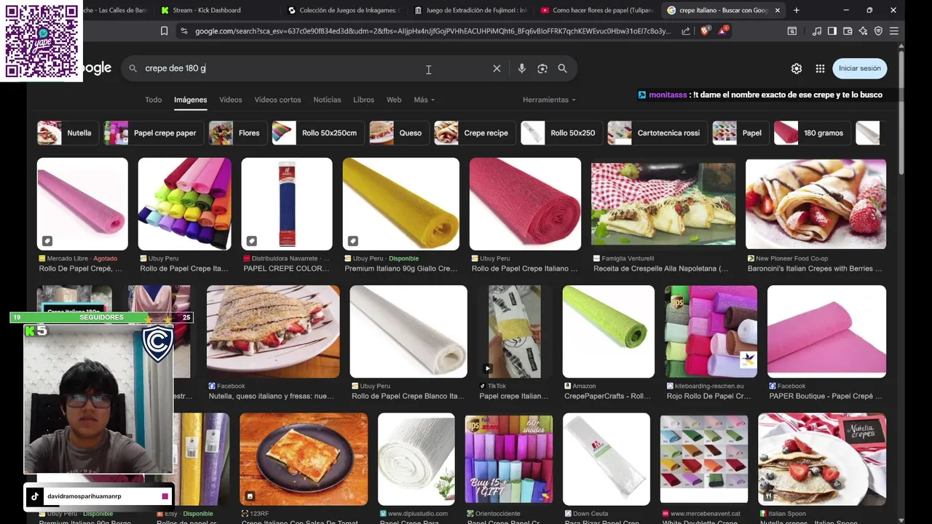
Task: Open the media playlist music note icon
Action: point(817,31)
